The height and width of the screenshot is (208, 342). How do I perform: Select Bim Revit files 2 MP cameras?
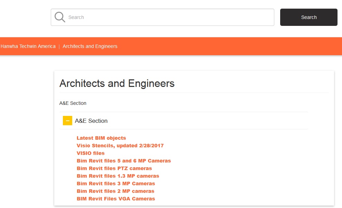115,191
